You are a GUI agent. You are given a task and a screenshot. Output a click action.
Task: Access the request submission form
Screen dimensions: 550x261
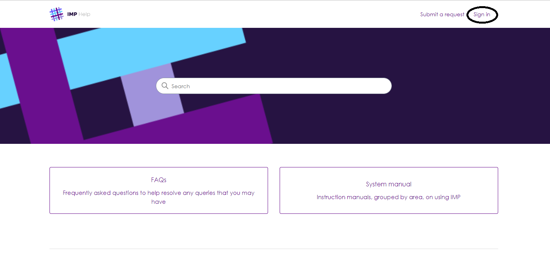click(x=442, y=14)
